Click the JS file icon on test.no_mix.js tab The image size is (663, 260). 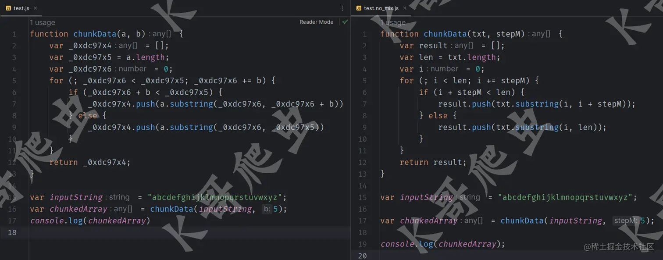click(359, 8)
